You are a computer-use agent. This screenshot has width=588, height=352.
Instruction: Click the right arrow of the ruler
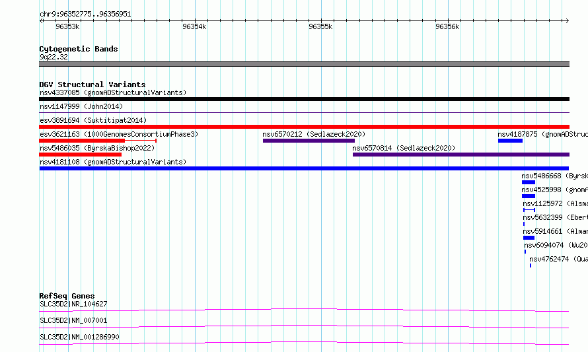(568, 21)
